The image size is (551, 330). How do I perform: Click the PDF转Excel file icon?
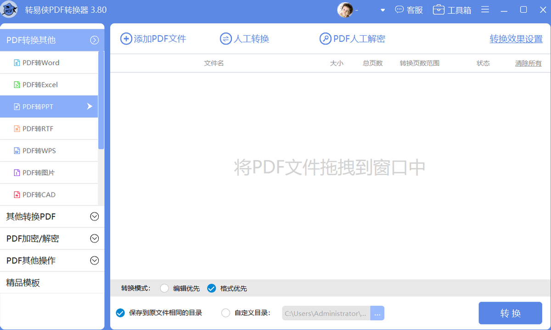(x=17, y=85)
